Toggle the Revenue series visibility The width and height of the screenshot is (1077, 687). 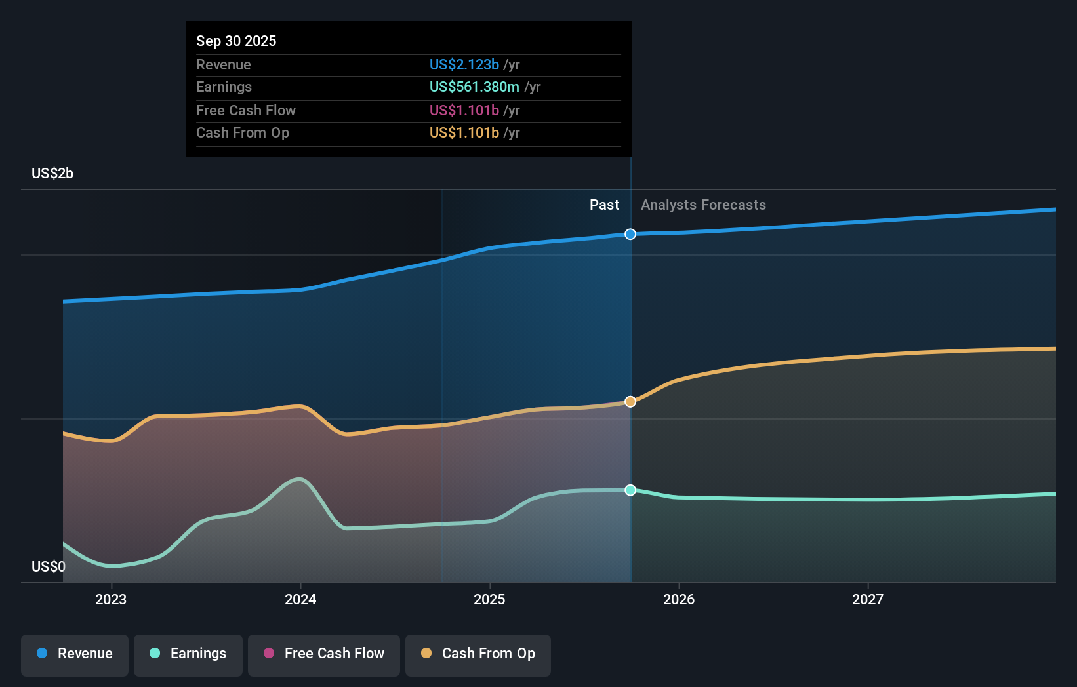pyautogui.click(x=74, y=654)
